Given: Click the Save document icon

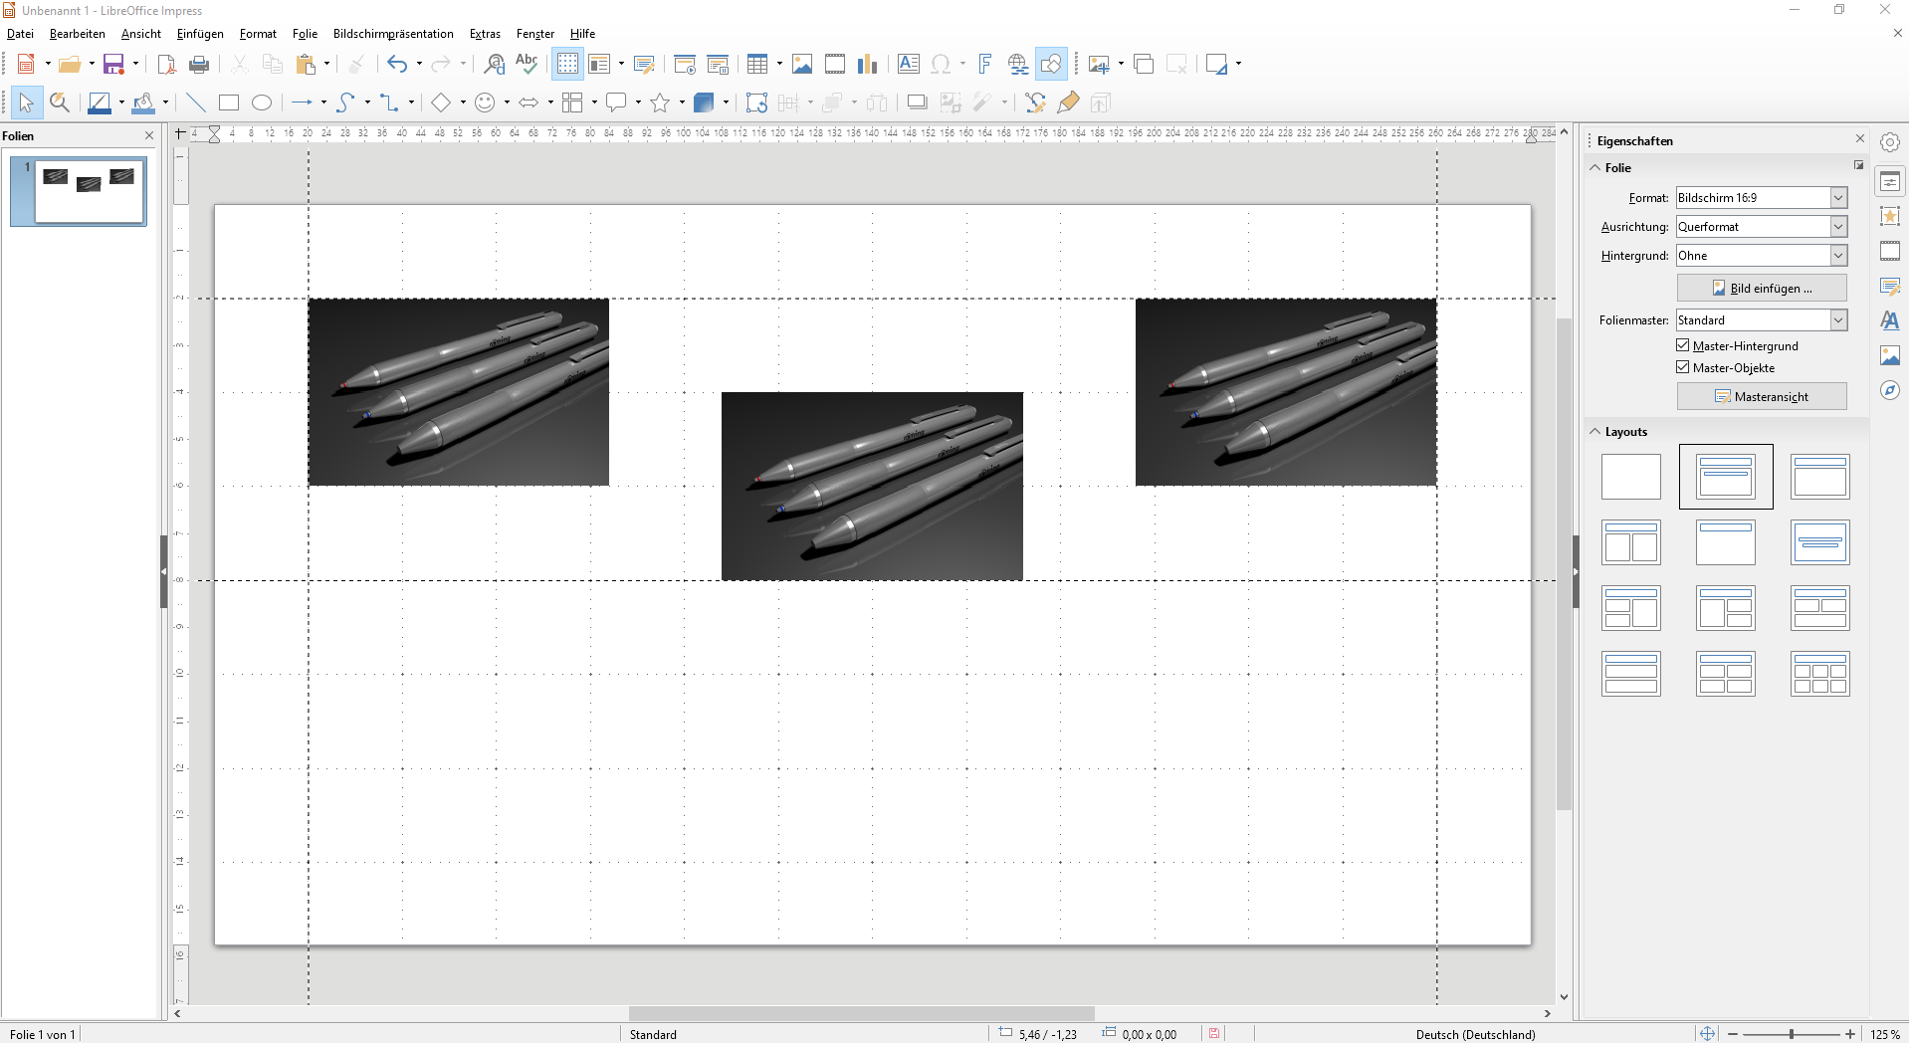Looking at the screenshot, I should (113, 65).
